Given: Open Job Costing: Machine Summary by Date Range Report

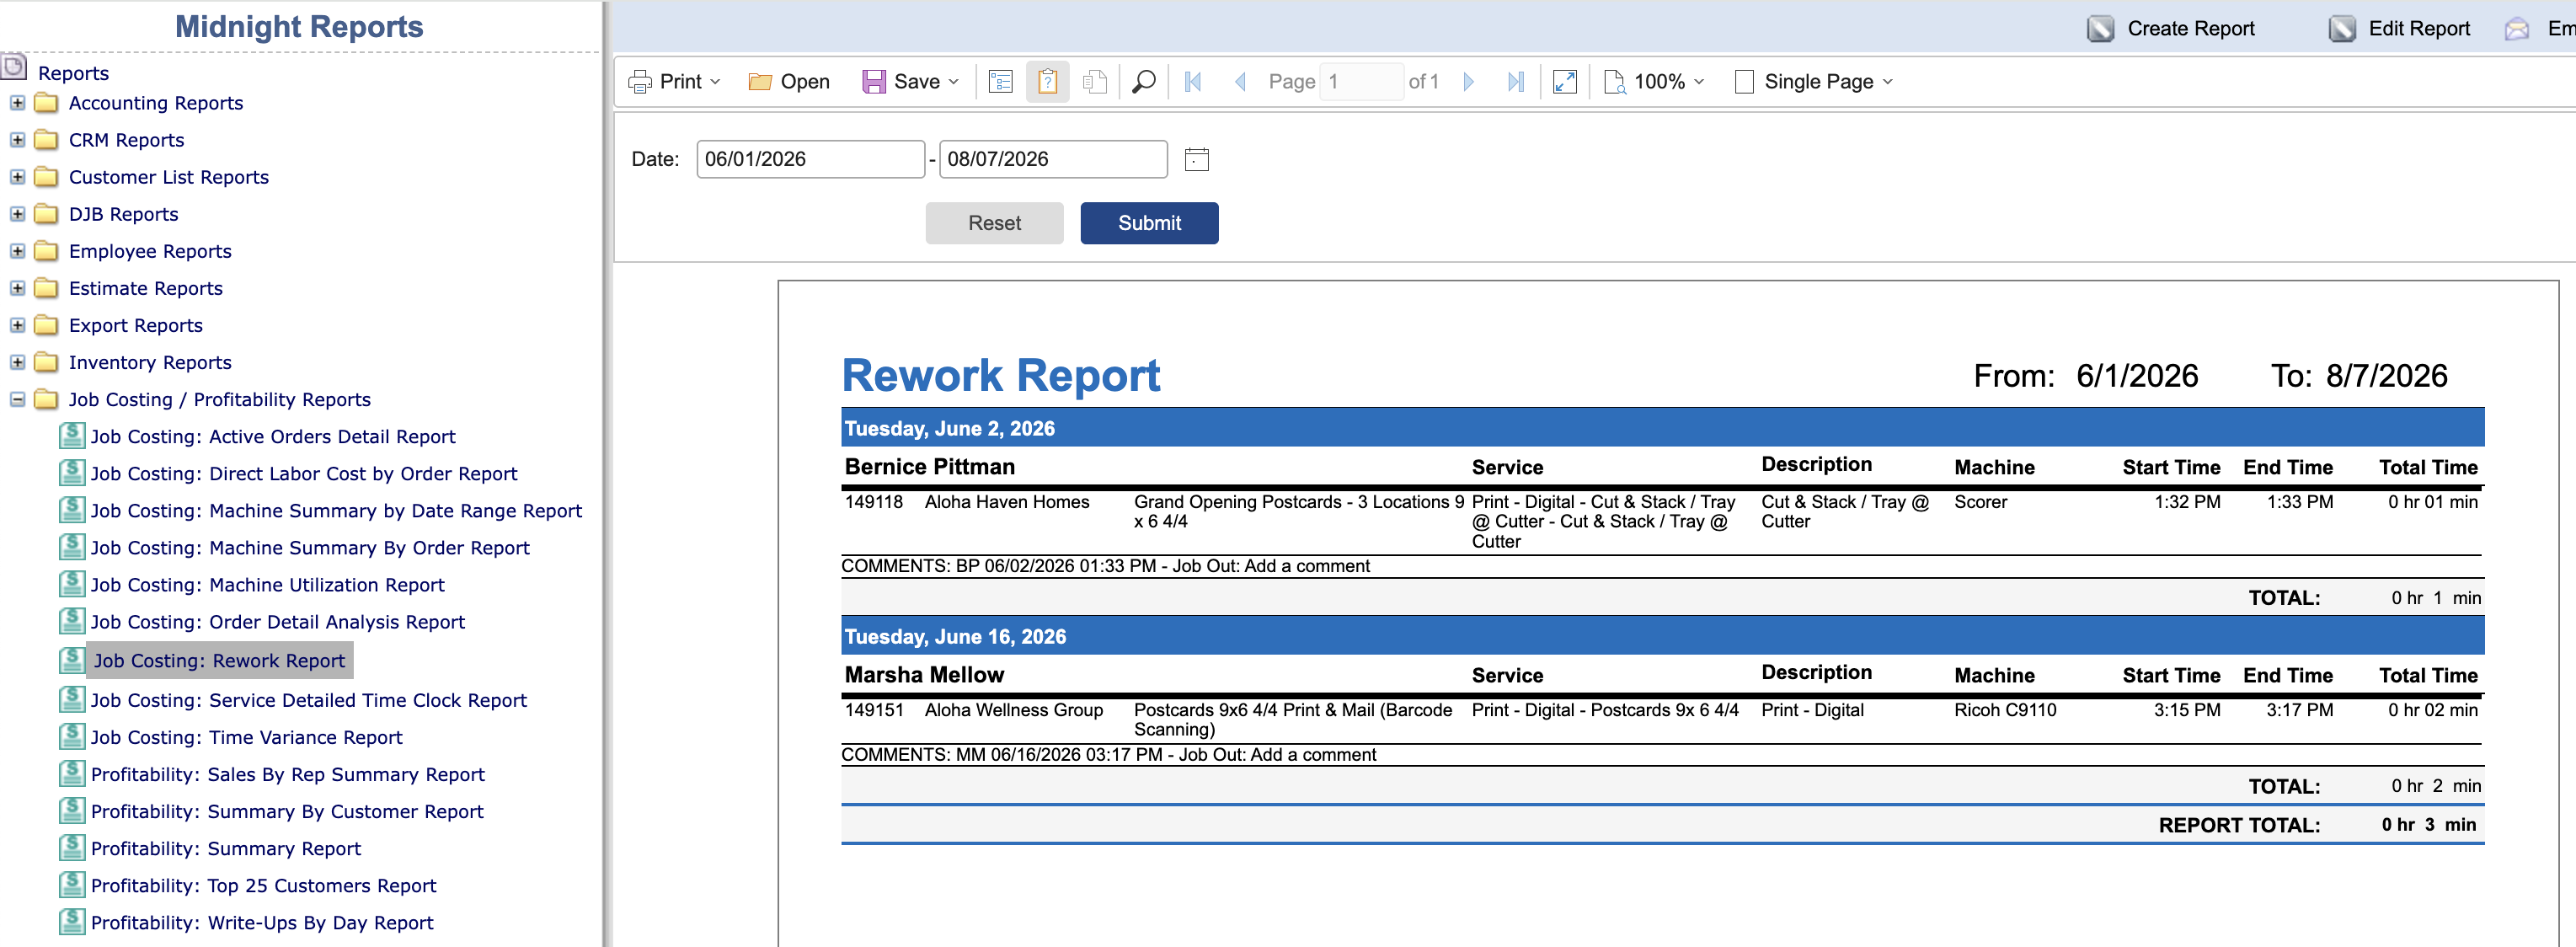Looking at the screenshot, I should (336, 511).
